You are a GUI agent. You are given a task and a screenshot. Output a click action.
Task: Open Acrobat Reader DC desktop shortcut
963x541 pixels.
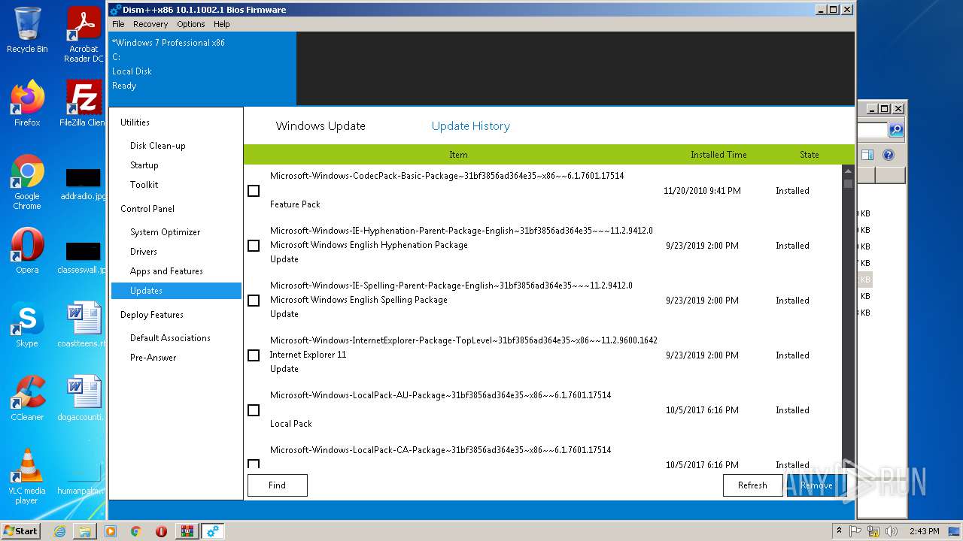click(84, 35)
